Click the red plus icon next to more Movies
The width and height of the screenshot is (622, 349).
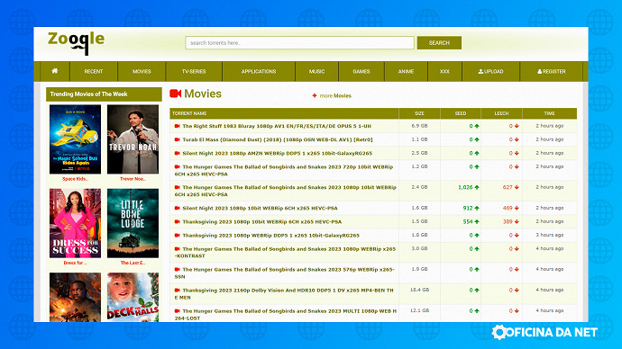[x=315, y=95]
